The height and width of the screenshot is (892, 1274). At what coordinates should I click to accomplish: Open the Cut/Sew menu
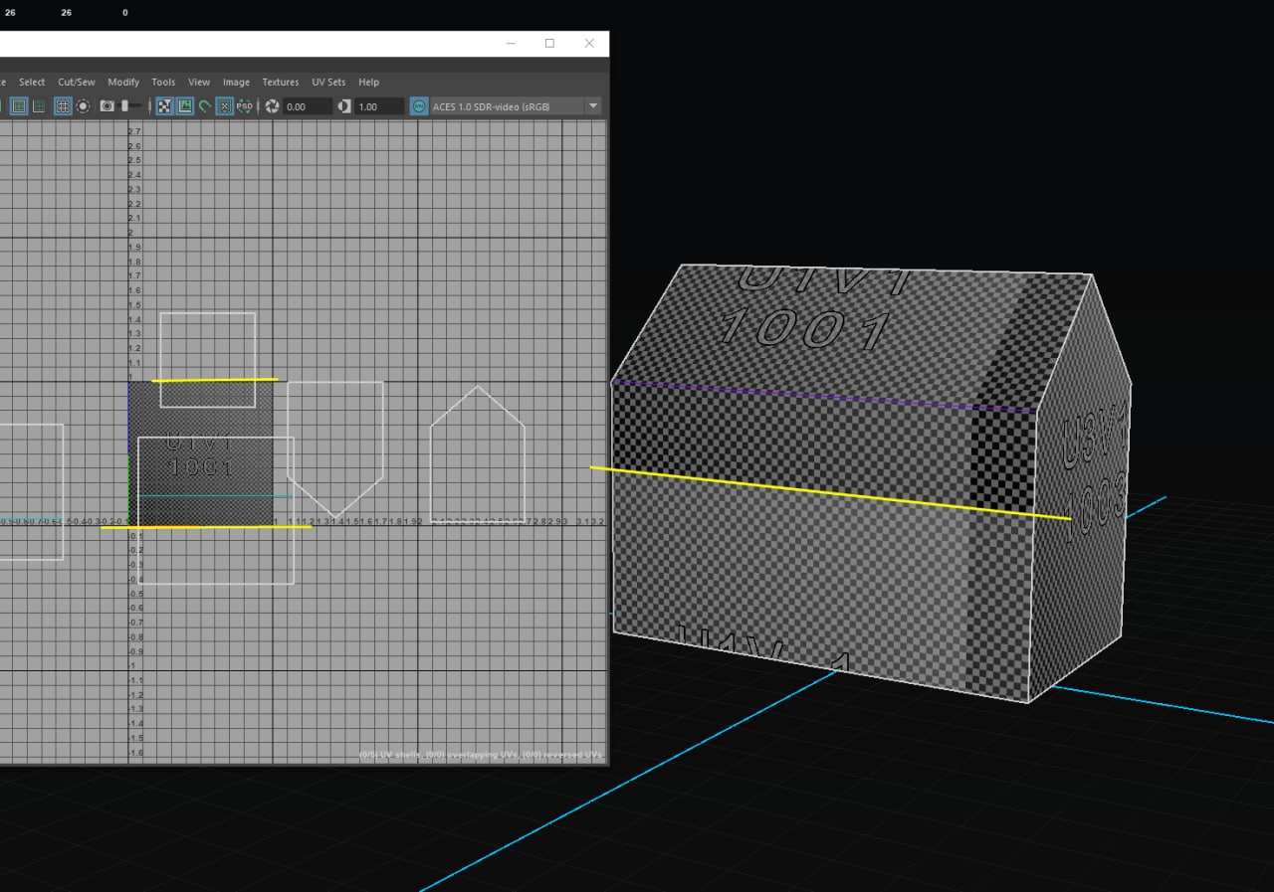point(77,83)
